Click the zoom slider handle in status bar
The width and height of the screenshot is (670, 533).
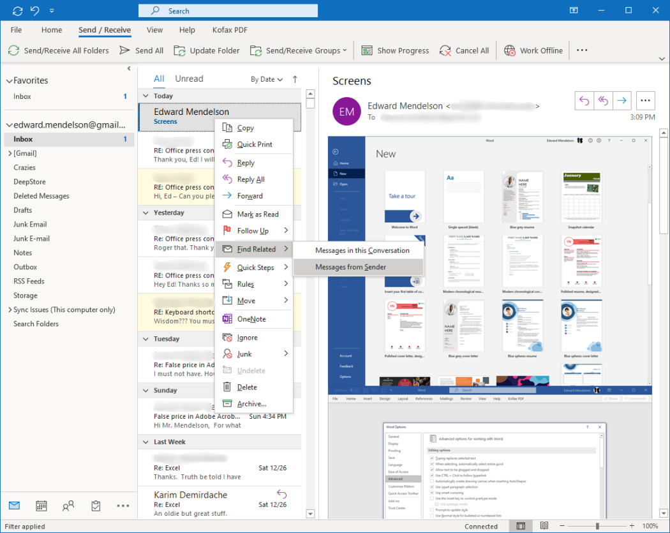(x=597, y=526)
